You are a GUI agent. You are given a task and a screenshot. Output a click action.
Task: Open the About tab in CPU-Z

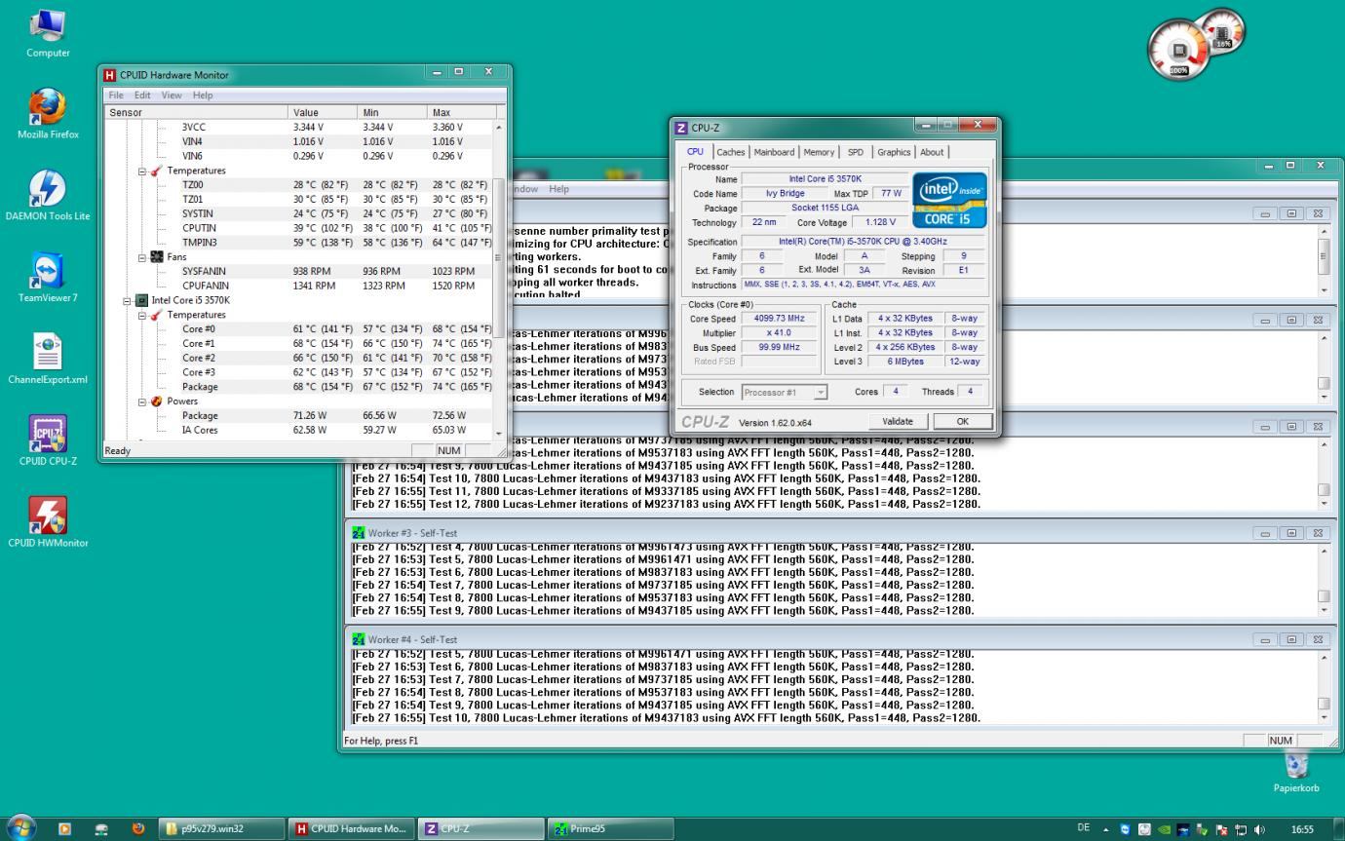tap(932, 152)
